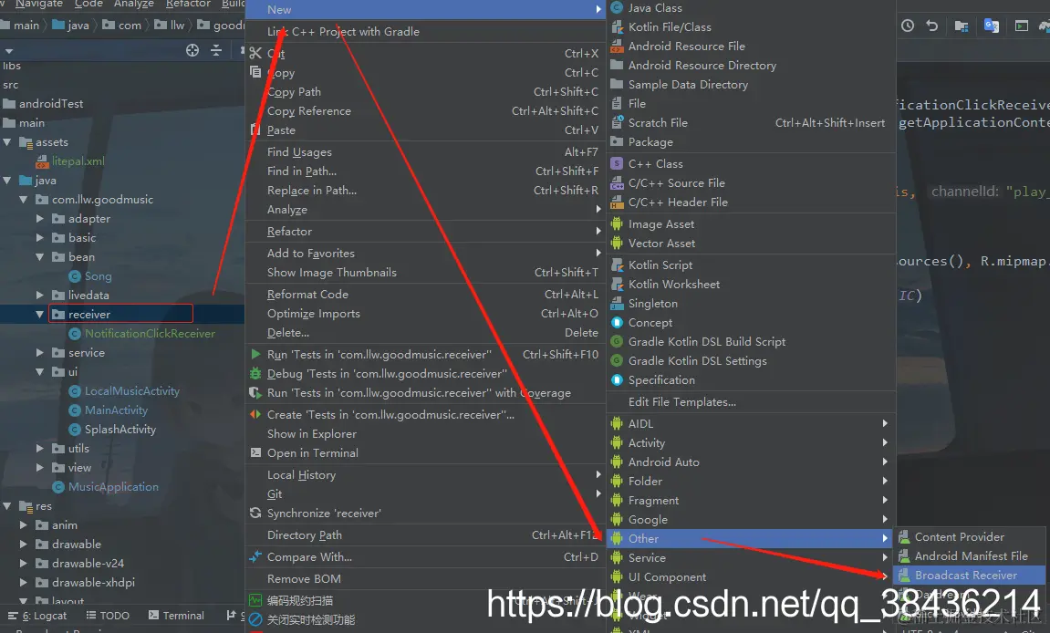Viewport: 1050px width, 633px height.
Task: Open the Fragment submenu
Action: (751, 501)
